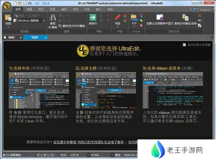The image size is (216, 159).
Task: Click Show in default application icon
Action: pyautogui.click(x=160, y=17)
